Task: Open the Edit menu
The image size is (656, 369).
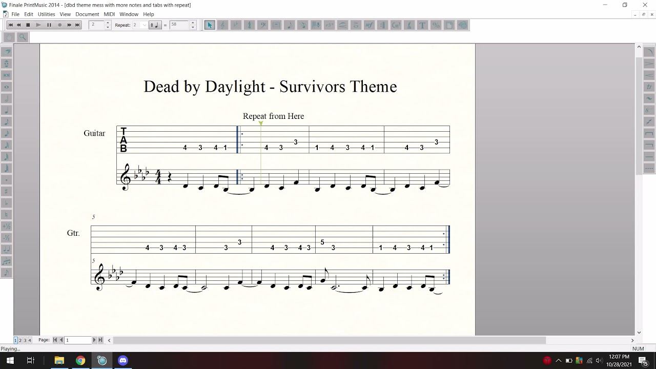Action: click(29, 14)
